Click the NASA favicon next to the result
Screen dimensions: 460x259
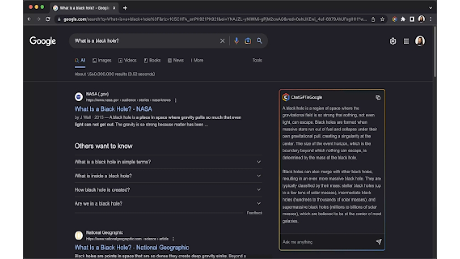click(79, 97)
